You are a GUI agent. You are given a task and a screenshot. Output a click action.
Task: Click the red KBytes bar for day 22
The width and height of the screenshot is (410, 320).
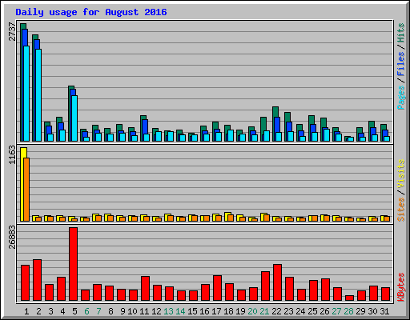[278, 282]
